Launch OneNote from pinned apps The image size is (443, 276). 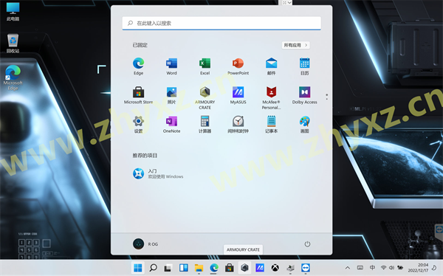click(171, 124)
